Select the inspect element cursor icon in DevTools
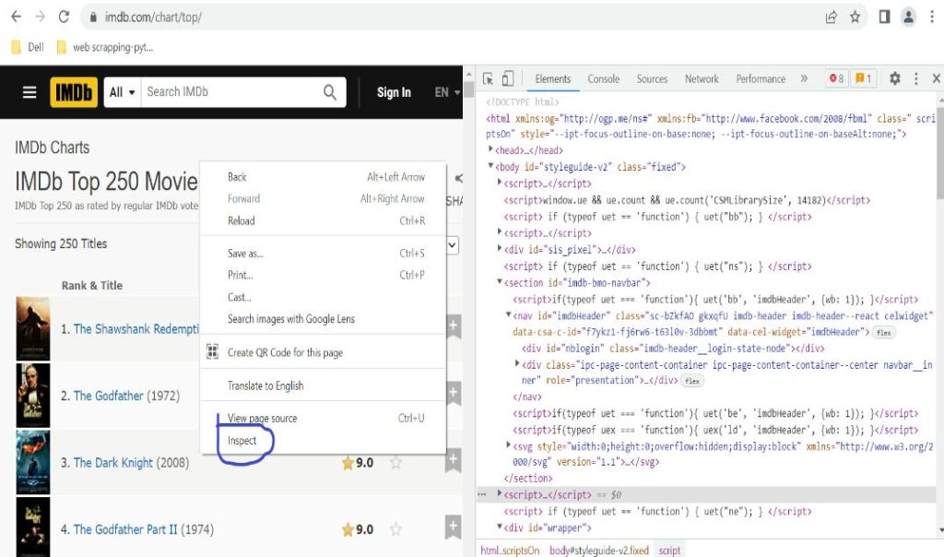 click(x=489, y=78)
